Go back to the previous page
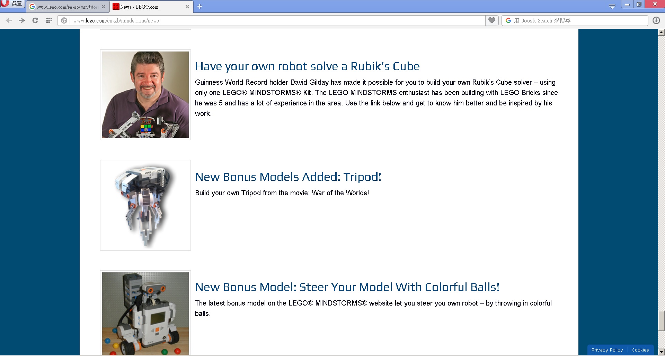Image resolution: width=665 pixels, height=356 pixels. click(9, 20)
